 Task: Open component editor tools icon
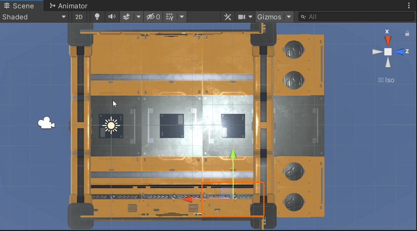tap(228, 17)
